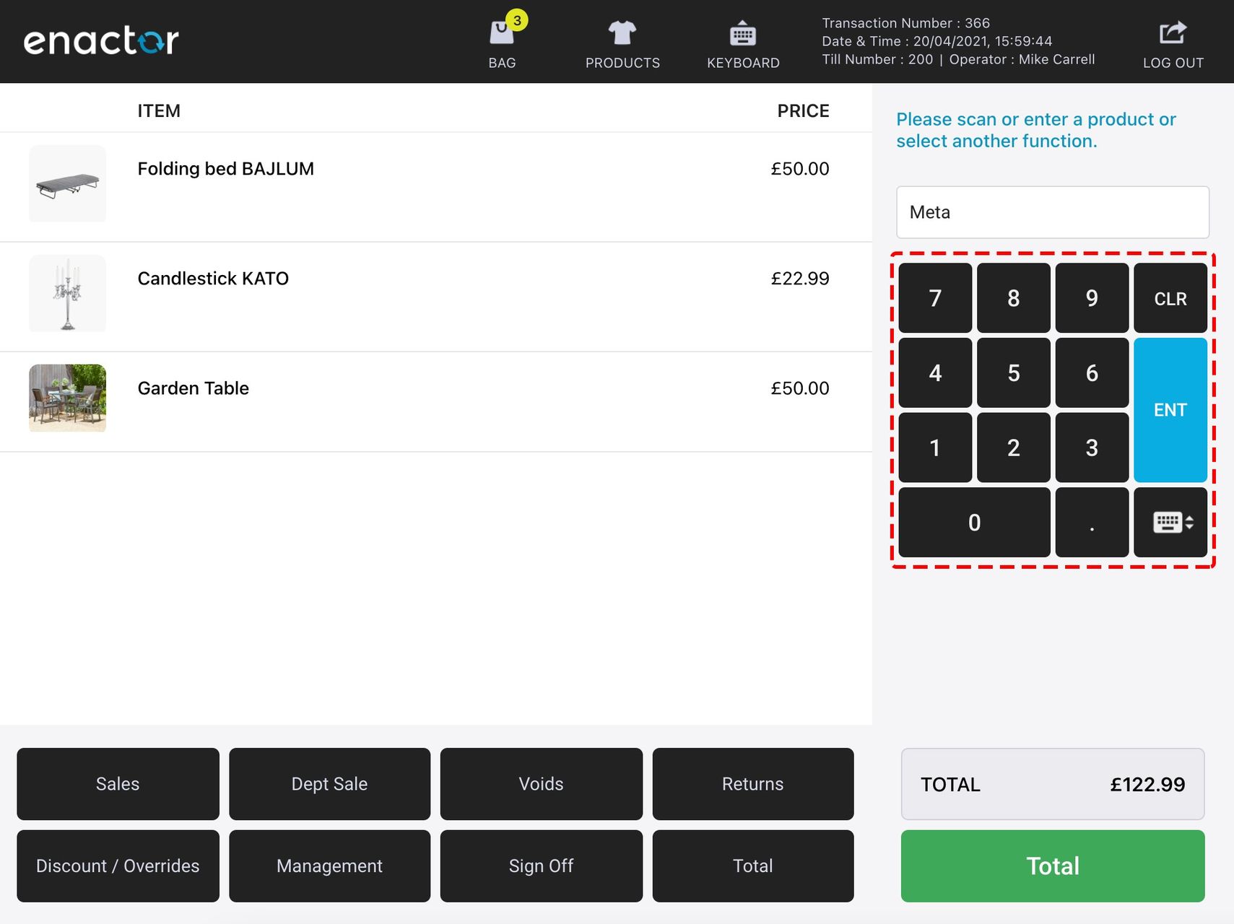The width and height of the screenshot is (1234, 924).
Task: Open the Returns function
Action: 752,784
